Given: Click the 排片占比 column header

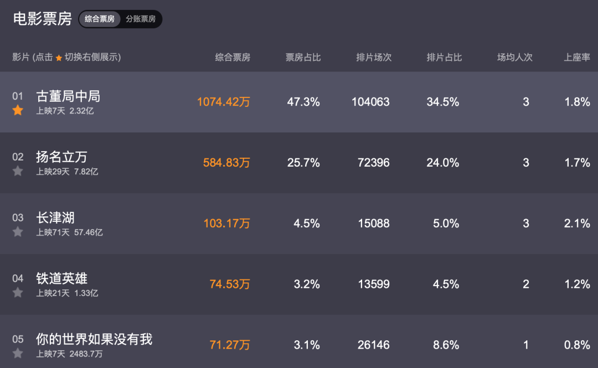Looking at the screenshot, I should pos(444,58).
